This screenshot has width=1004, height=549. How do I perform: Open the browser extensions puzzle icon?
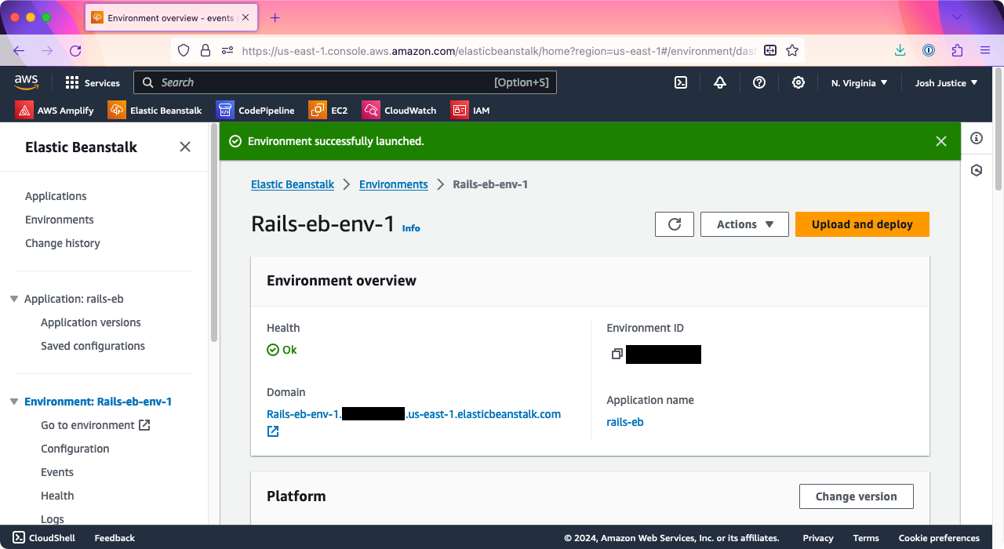pos(957,50)
